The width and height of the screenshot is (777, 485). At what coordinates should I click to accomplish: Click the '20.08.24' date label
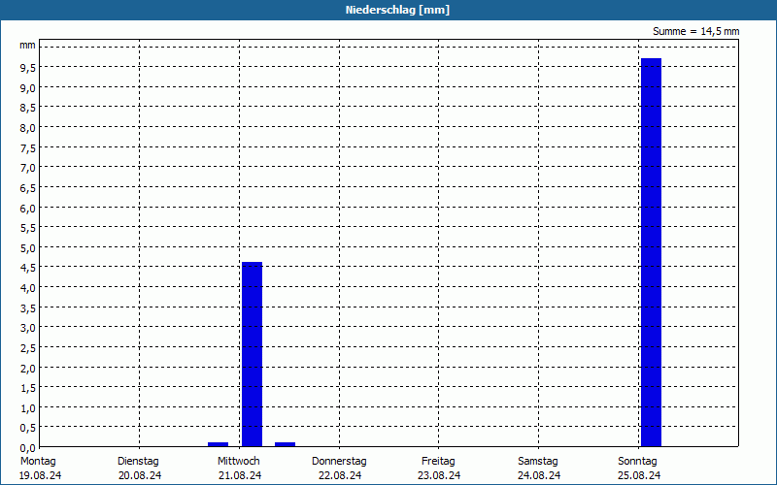point(140,475)
